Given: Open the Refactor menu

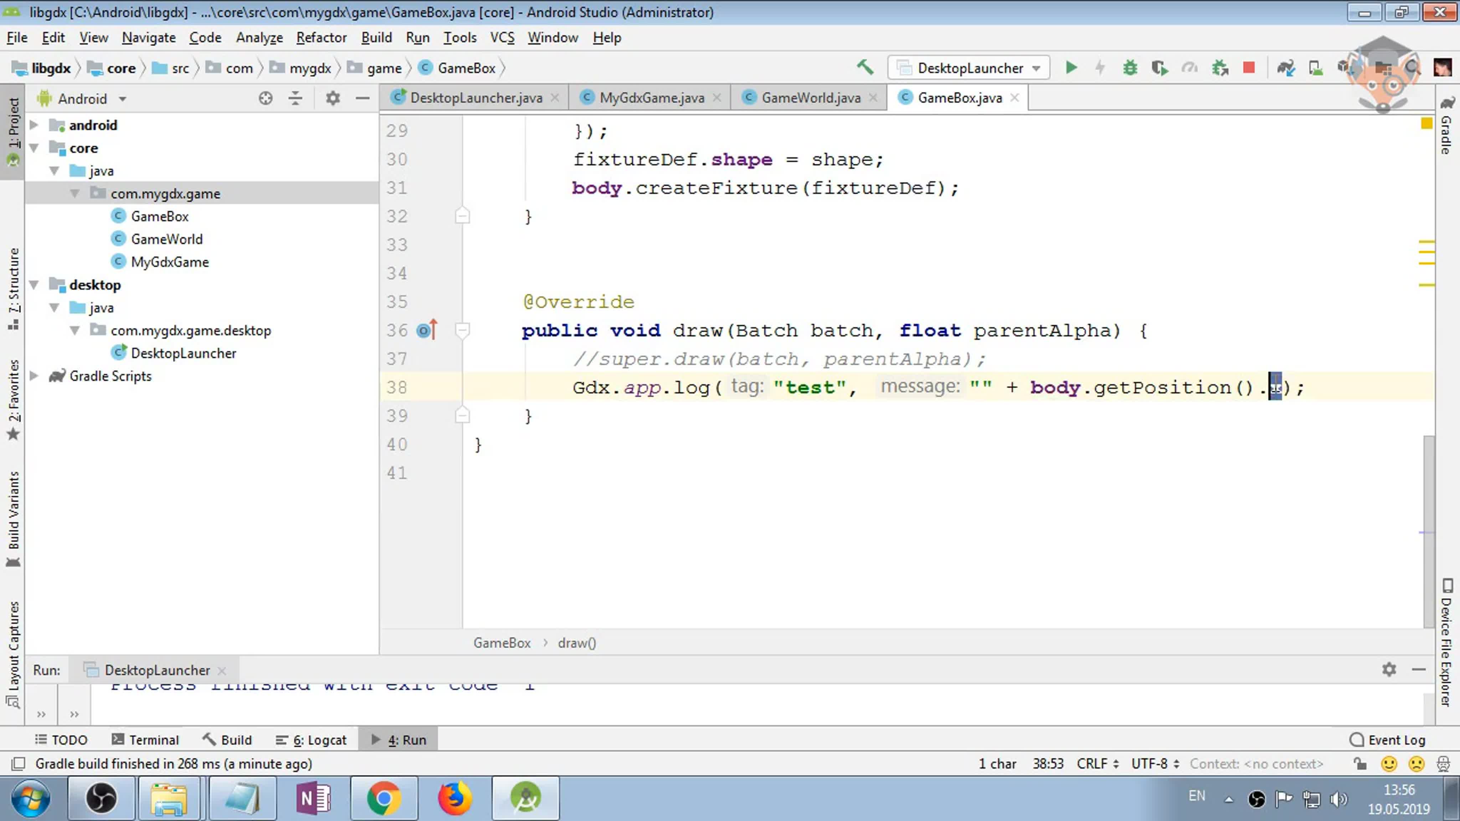Looking at the screenshot, I should [321, 37].
